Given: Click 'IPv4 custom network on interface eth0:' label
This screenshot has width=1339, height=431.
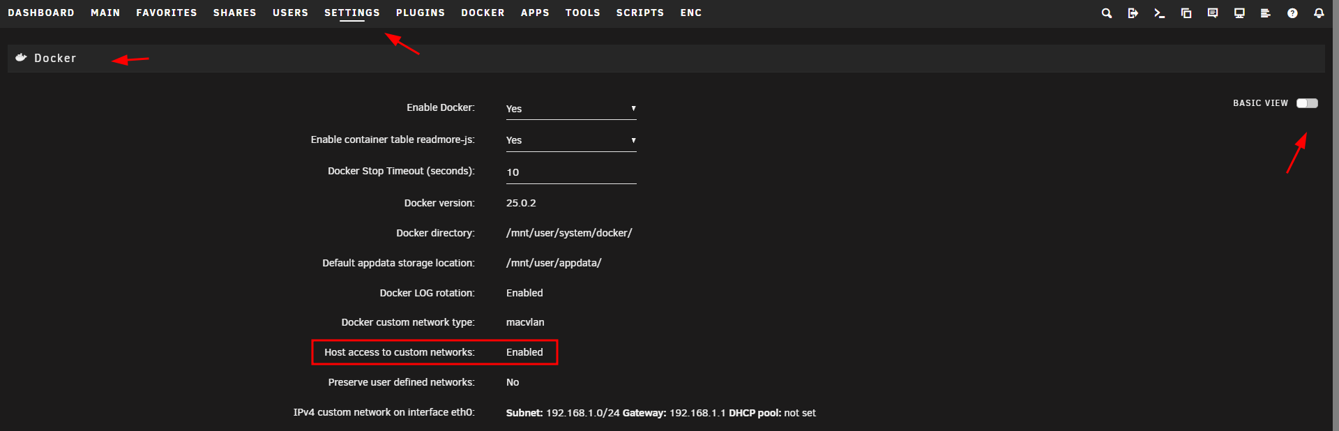Looking at the screenshot, I should coord(384,412).
